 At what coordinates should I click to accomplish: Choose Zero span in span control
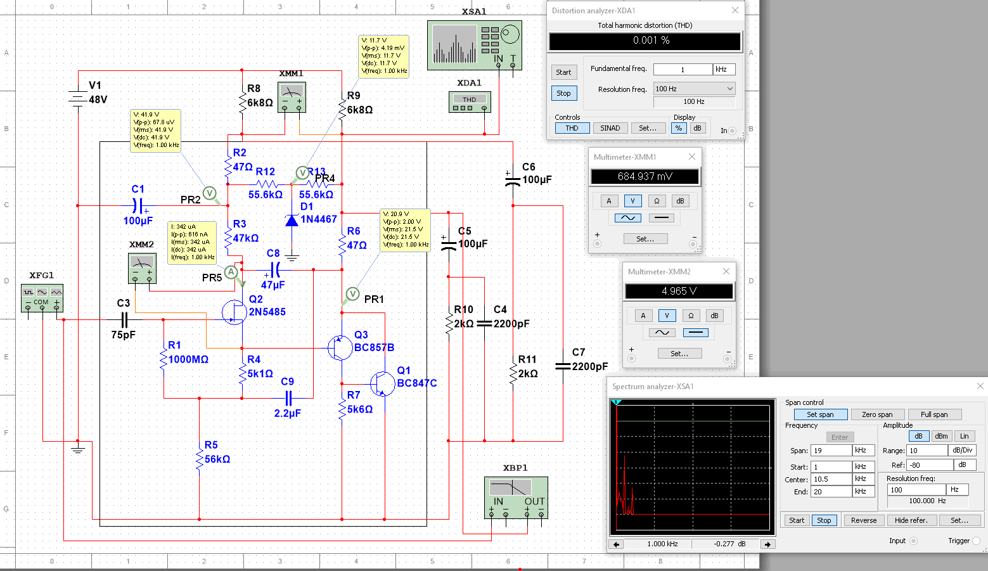[x=877, y=414]
